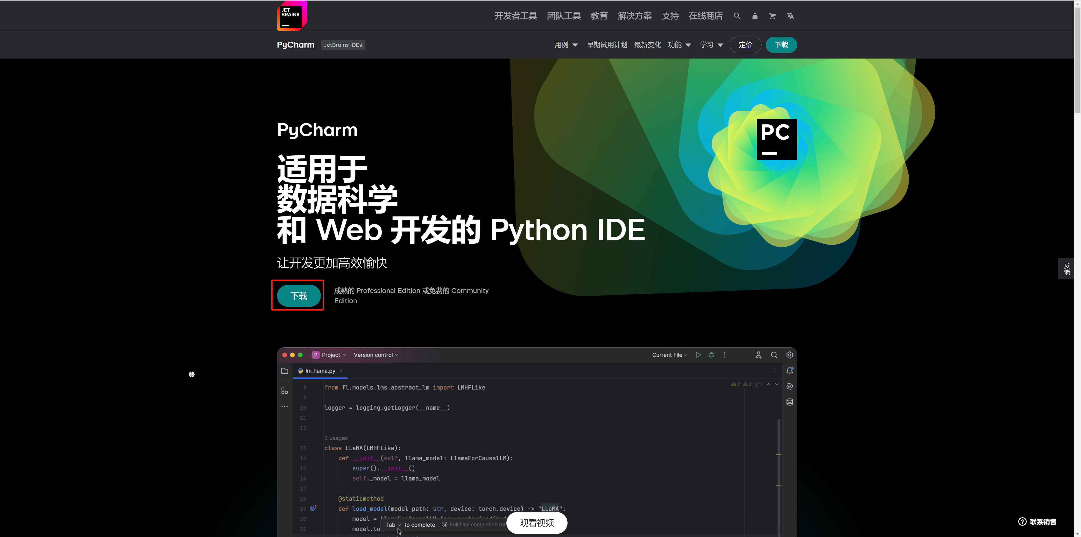Open the 反馈 feedback side tab

tap(1066, 269)
